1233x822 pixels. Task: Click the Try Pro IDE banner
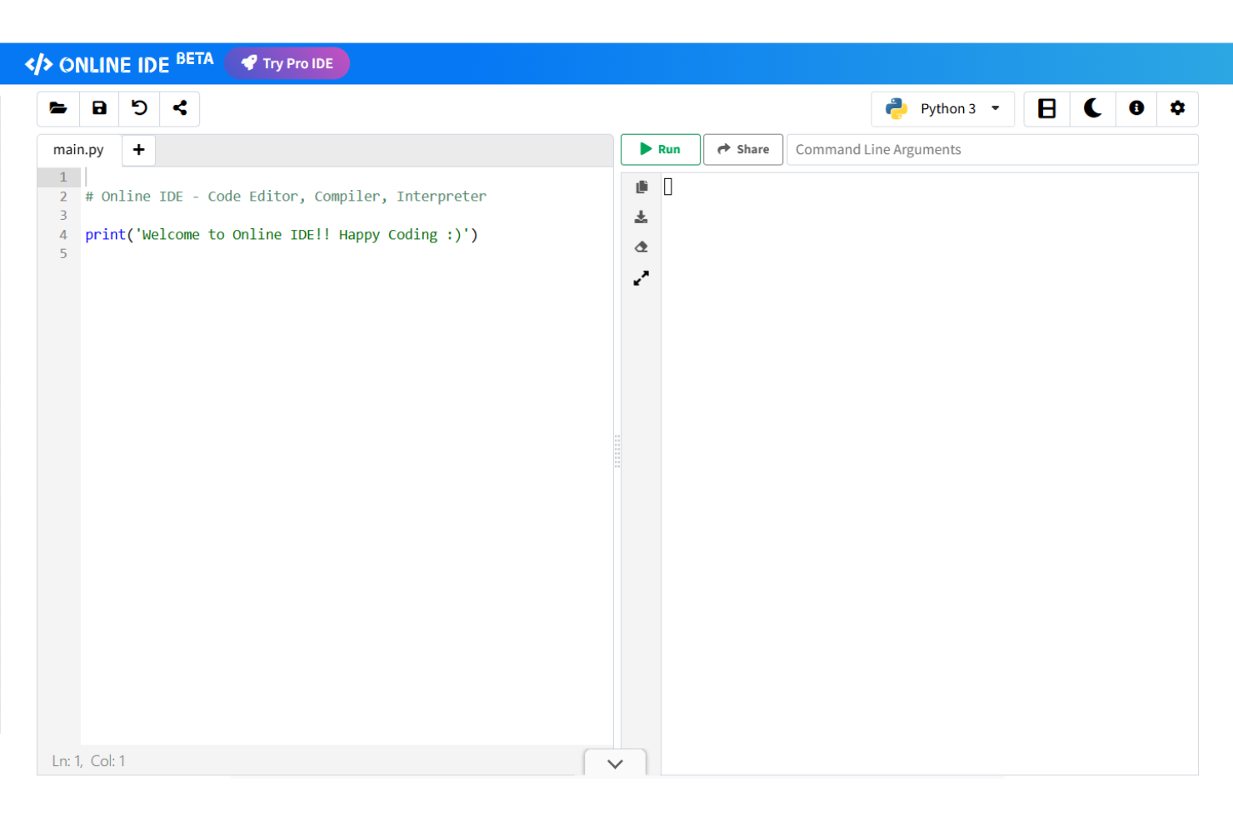tap(287, 62)
